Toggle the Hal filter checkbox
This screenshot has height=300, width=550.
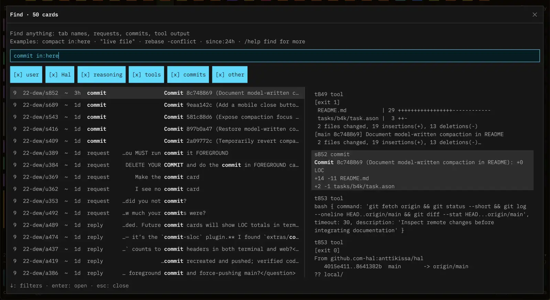tap(60, 74)
